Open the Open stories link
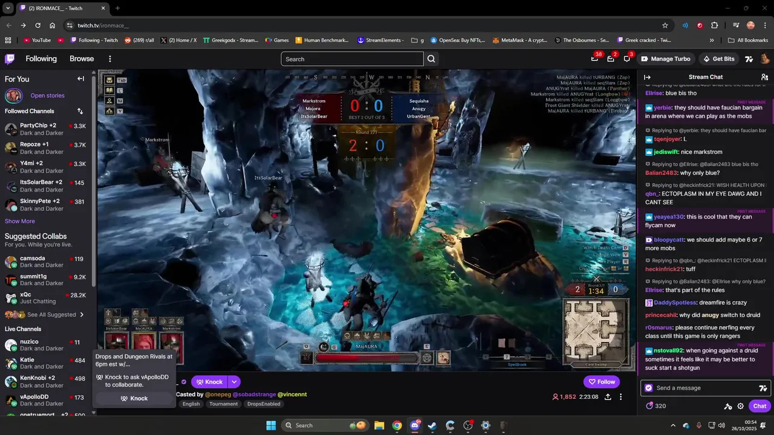Image resolution: width=774 pixels, height=435 pixels. [x=47, y=95]
